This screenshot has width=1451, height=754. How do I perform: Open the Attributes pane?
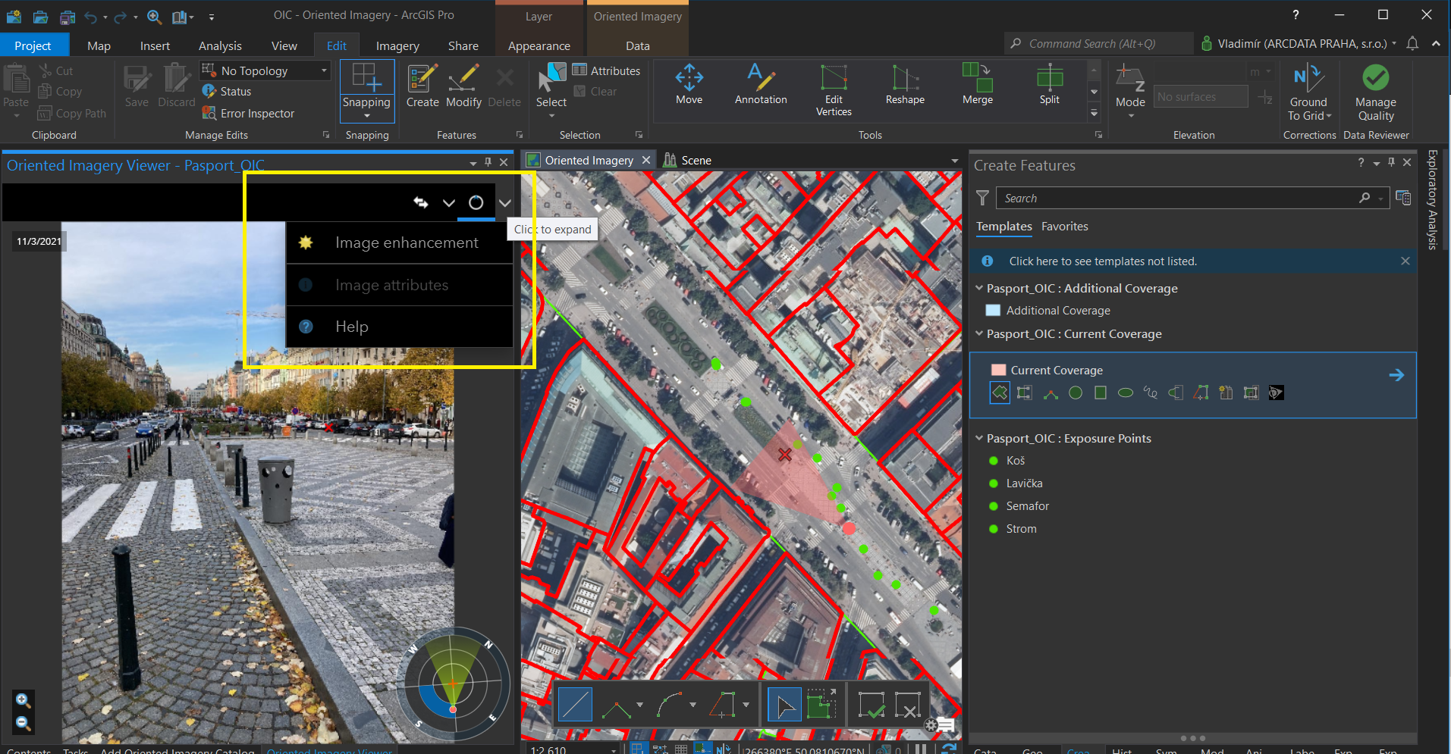point(606,70)
